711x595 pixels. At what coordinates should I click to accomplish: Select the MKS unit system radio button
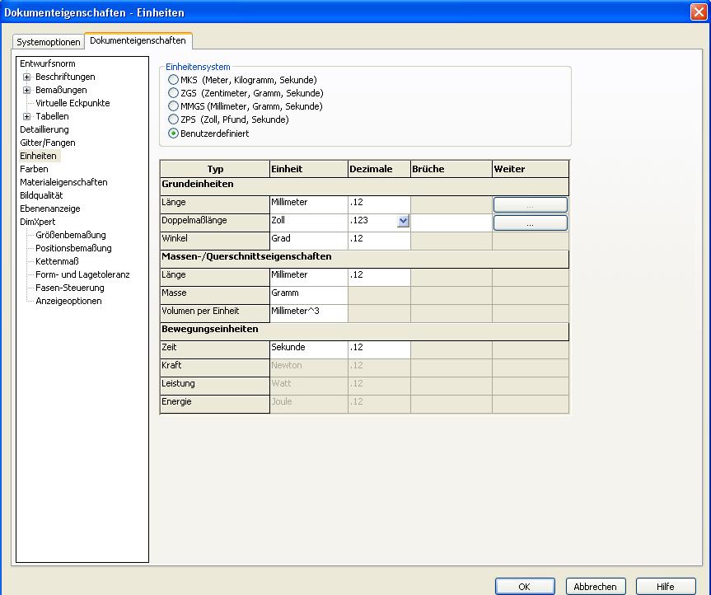pos(173,80)
